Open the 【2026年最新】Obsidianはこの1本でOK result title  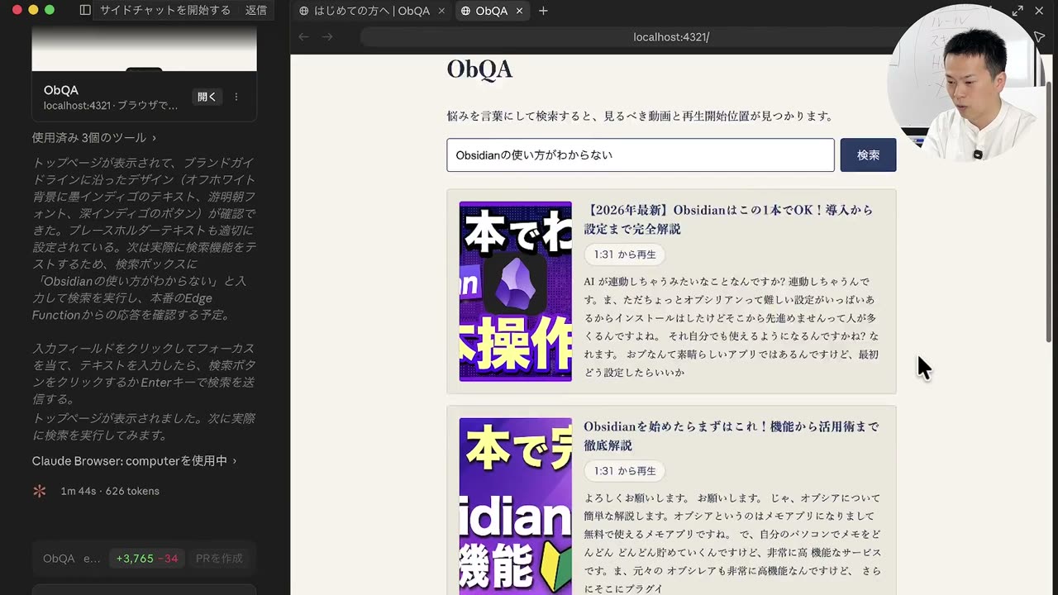click(728, 219)
